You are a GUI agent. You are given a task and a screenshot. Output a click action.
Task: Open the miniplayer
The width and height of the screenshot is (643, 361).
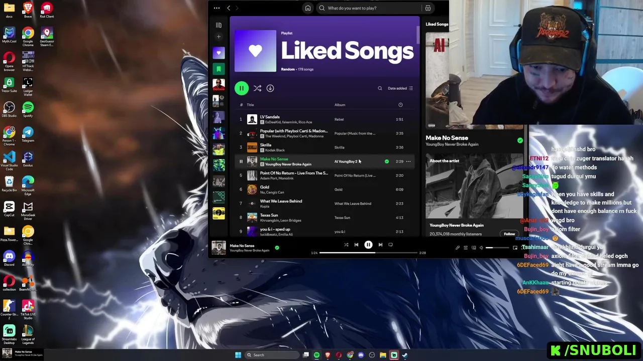point(515,248)
